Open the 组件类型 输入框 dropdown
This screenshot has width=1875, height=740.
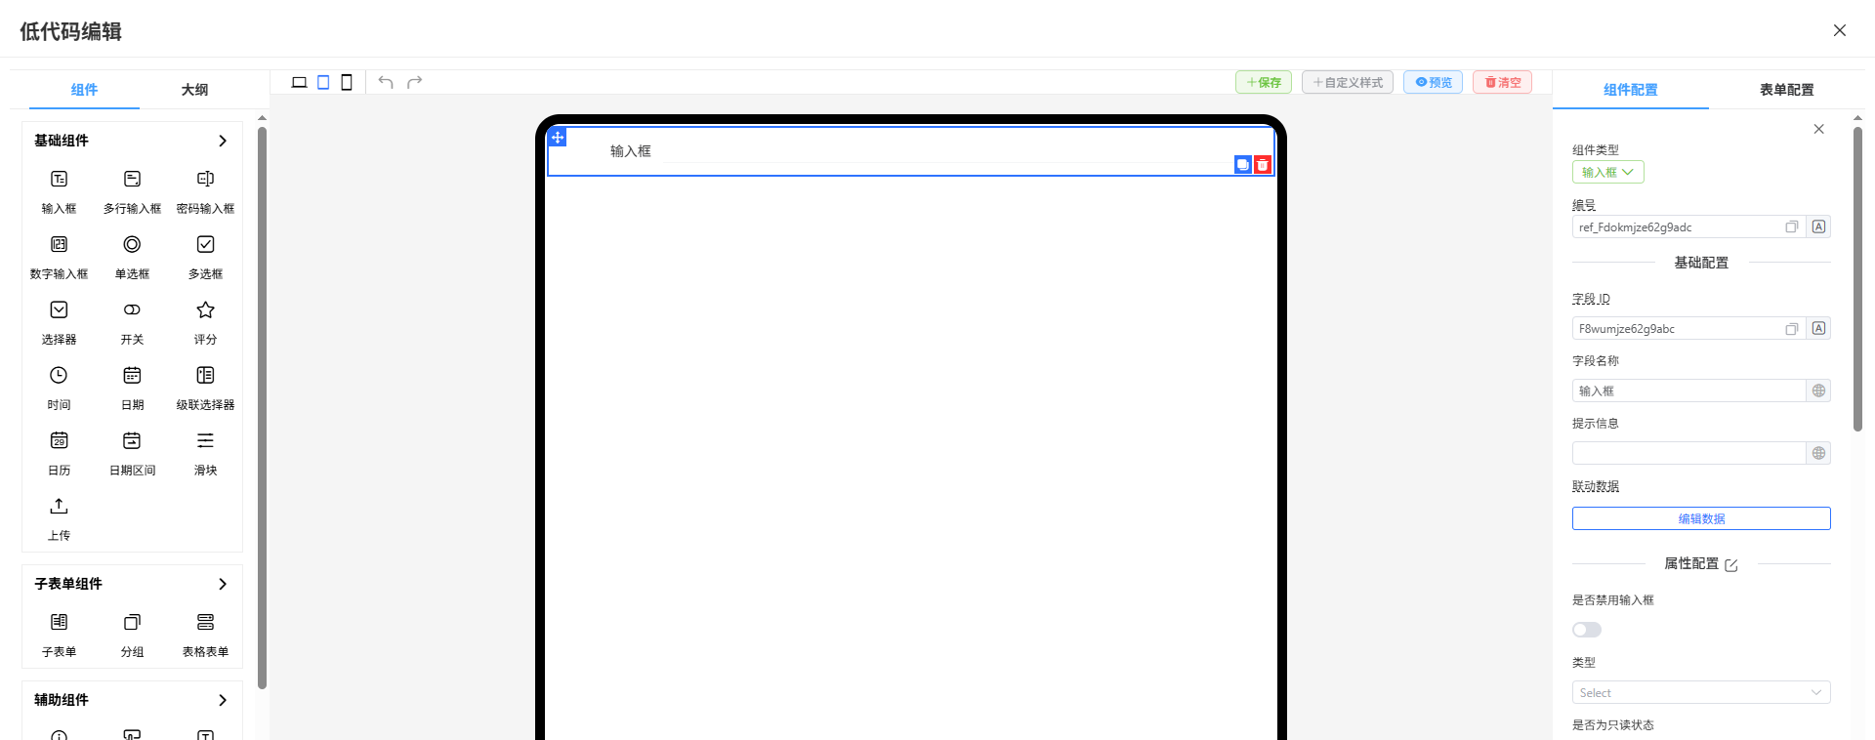pos(1607,172)
